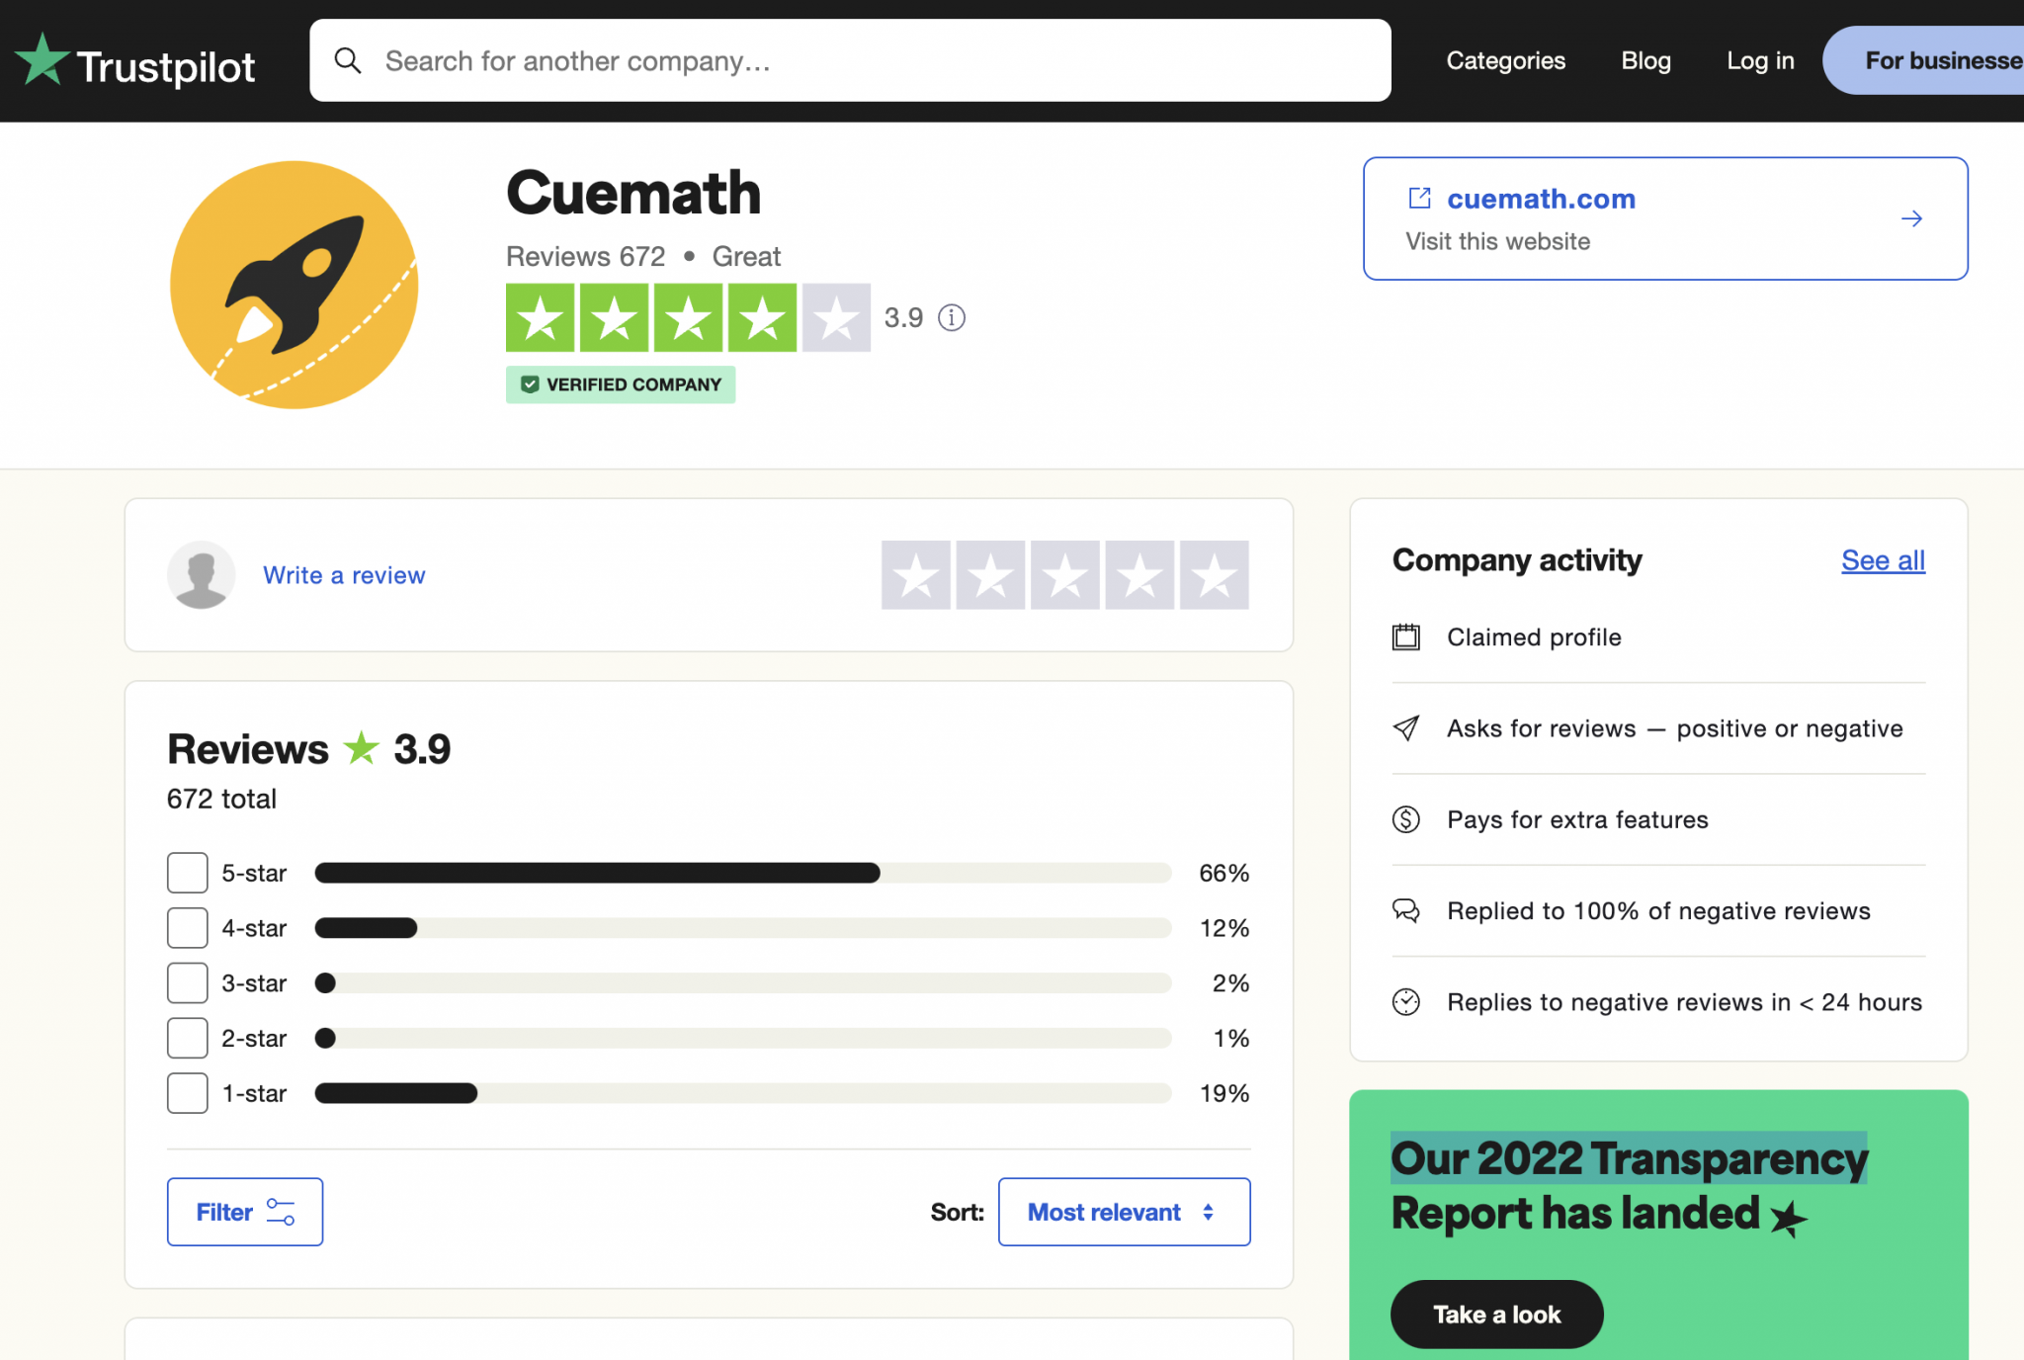
Task: Click the Cuemath rocket profile logo
Action: coord(294,286)
